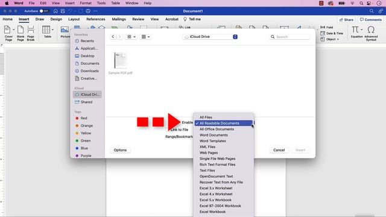
Task: Open iCloud Drive location popup
Action: (x=210, y=37)
